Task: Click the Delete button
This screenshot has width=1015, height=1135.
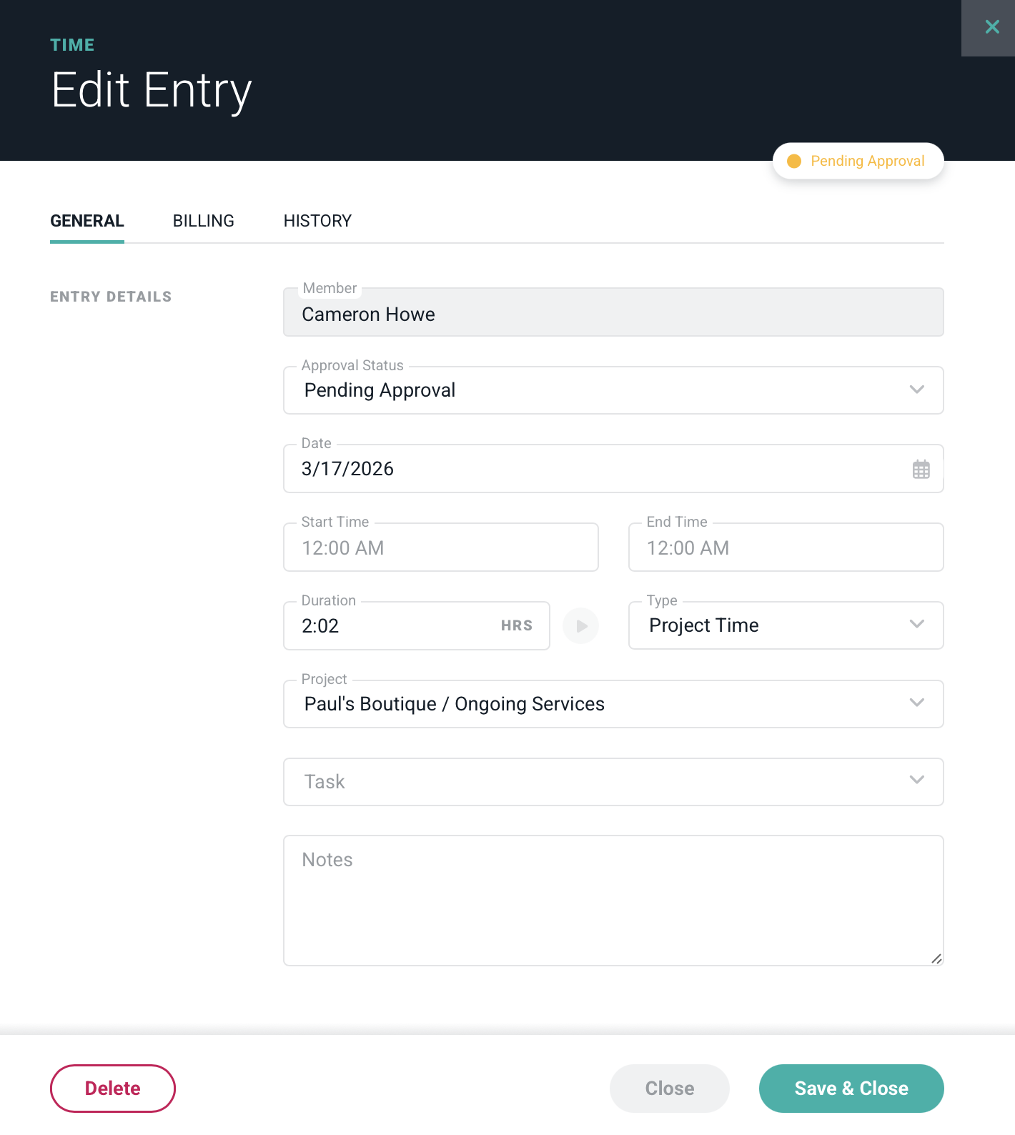Action: tap(113, 1088)
